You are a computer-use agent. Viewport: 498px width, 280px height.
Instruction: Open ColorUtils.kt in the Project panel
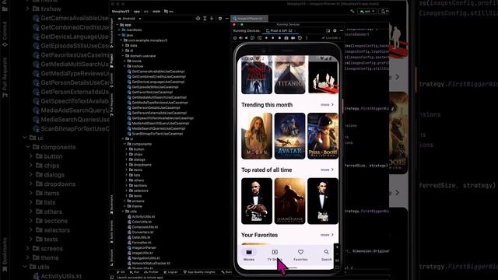140,222
